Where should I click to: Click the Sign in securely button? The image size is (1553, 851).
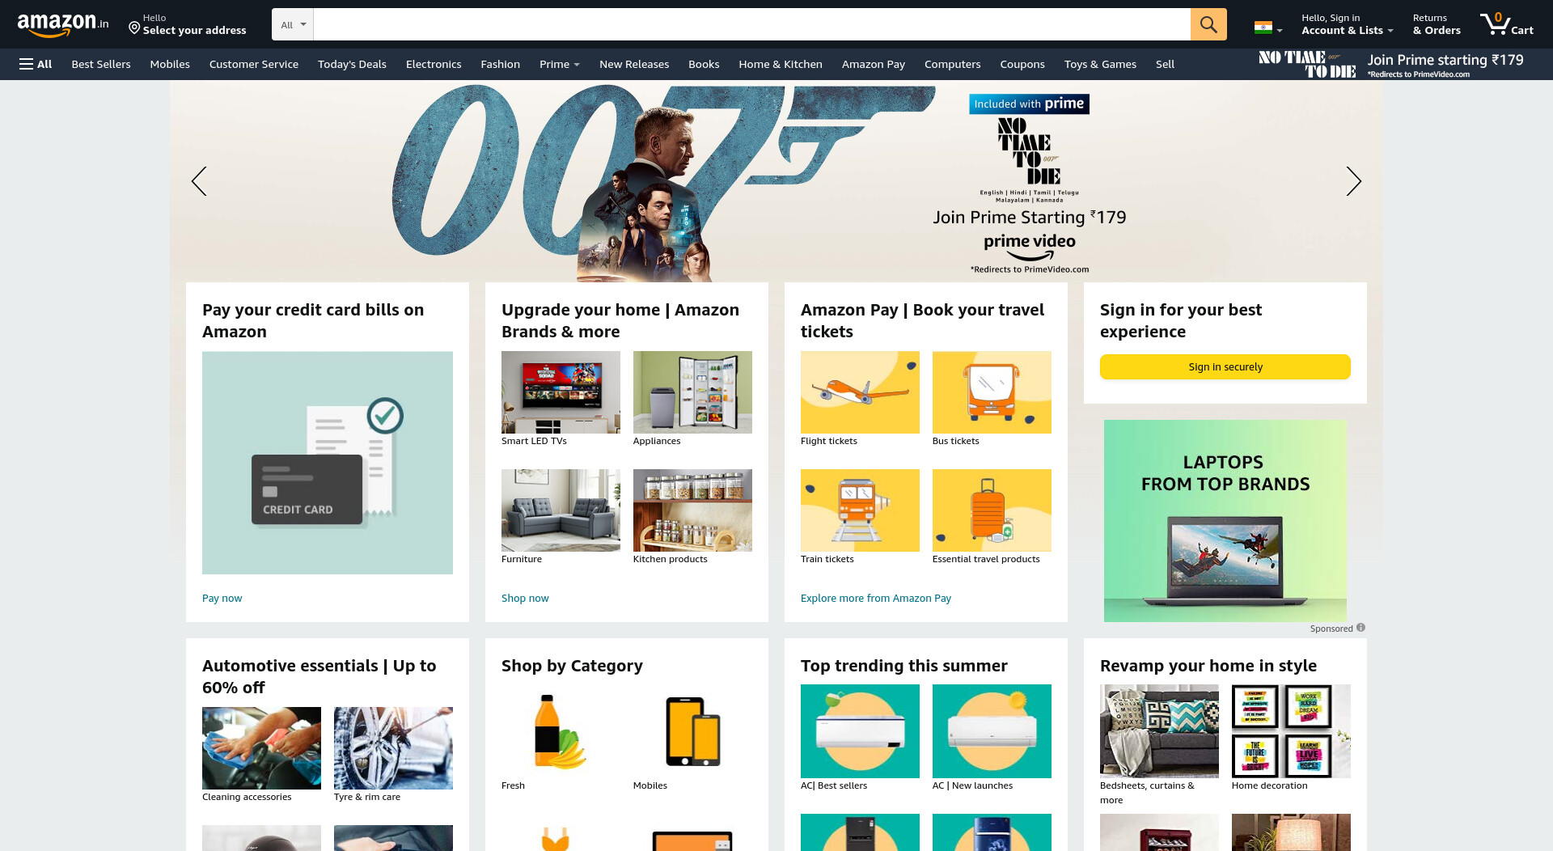[x=1225, y=366]
